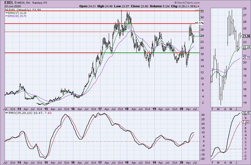Open the StockCharts.com watermark link

point(187,2)
